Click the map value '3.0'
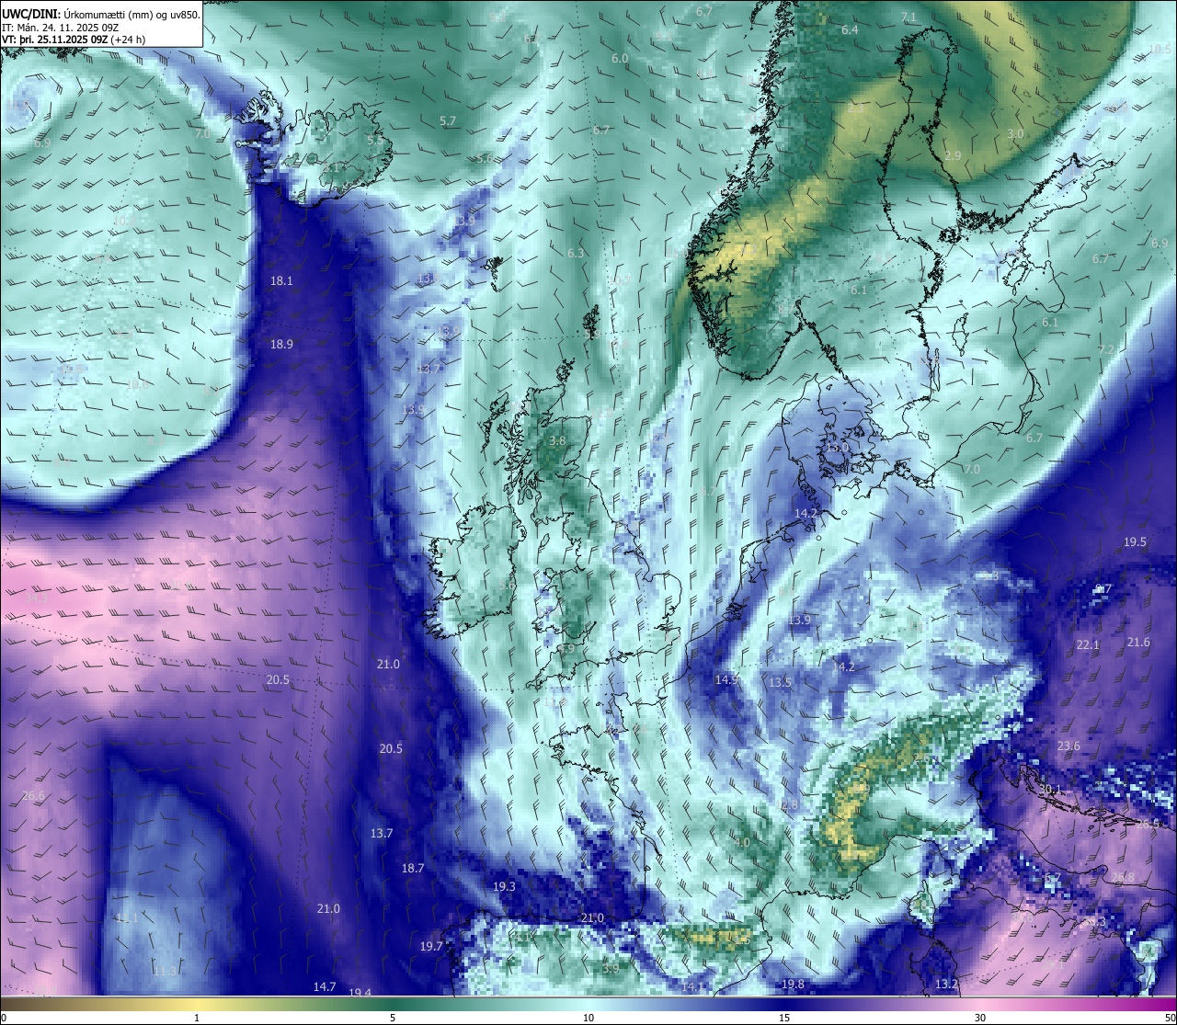Image resolution: width=1177 pixels, height=1025 pixels. point(1015,133)
